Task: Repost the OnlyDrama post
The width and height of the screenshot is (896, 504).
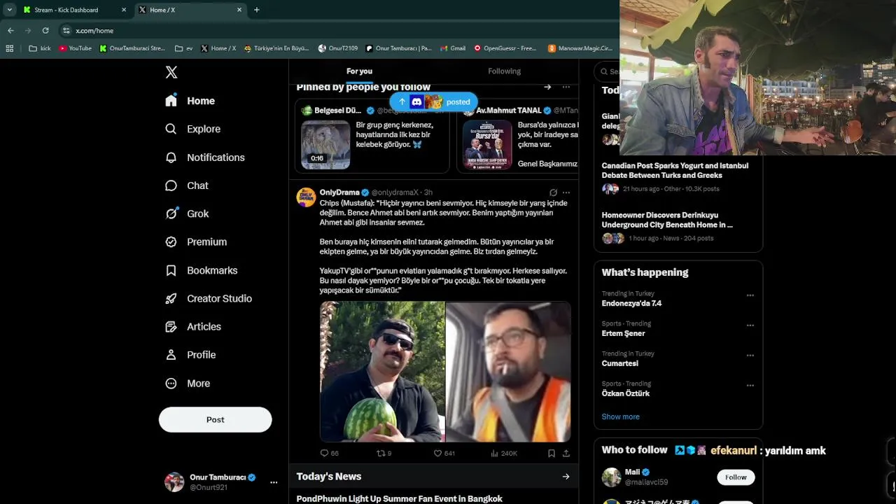Action: point(384,453)
